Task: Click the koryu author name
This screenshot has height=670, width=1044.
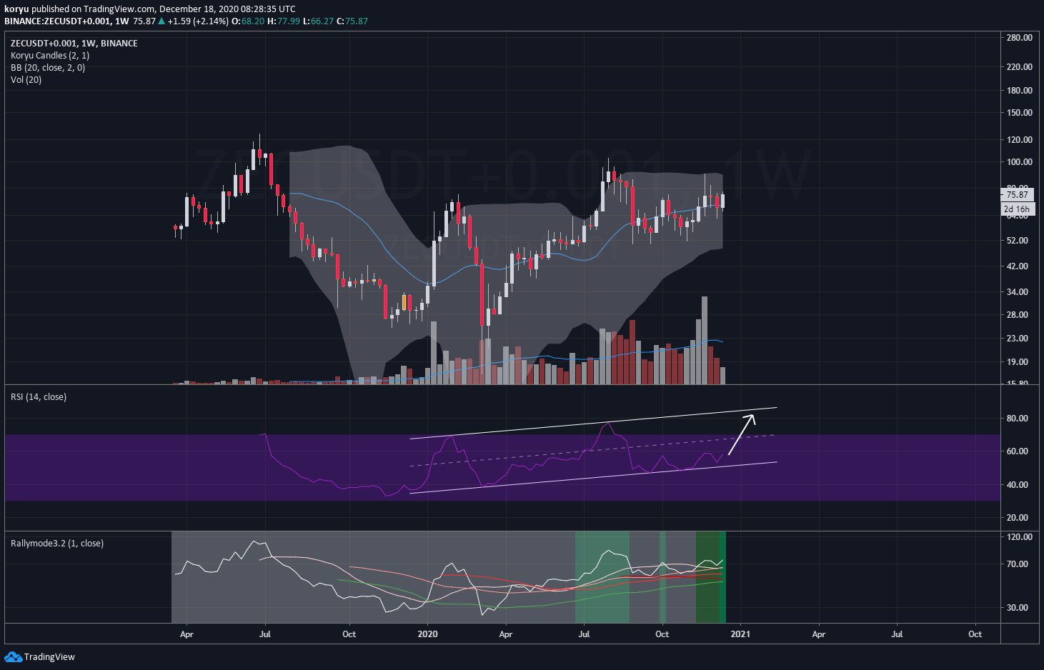Action: click(x=16, y=9)
